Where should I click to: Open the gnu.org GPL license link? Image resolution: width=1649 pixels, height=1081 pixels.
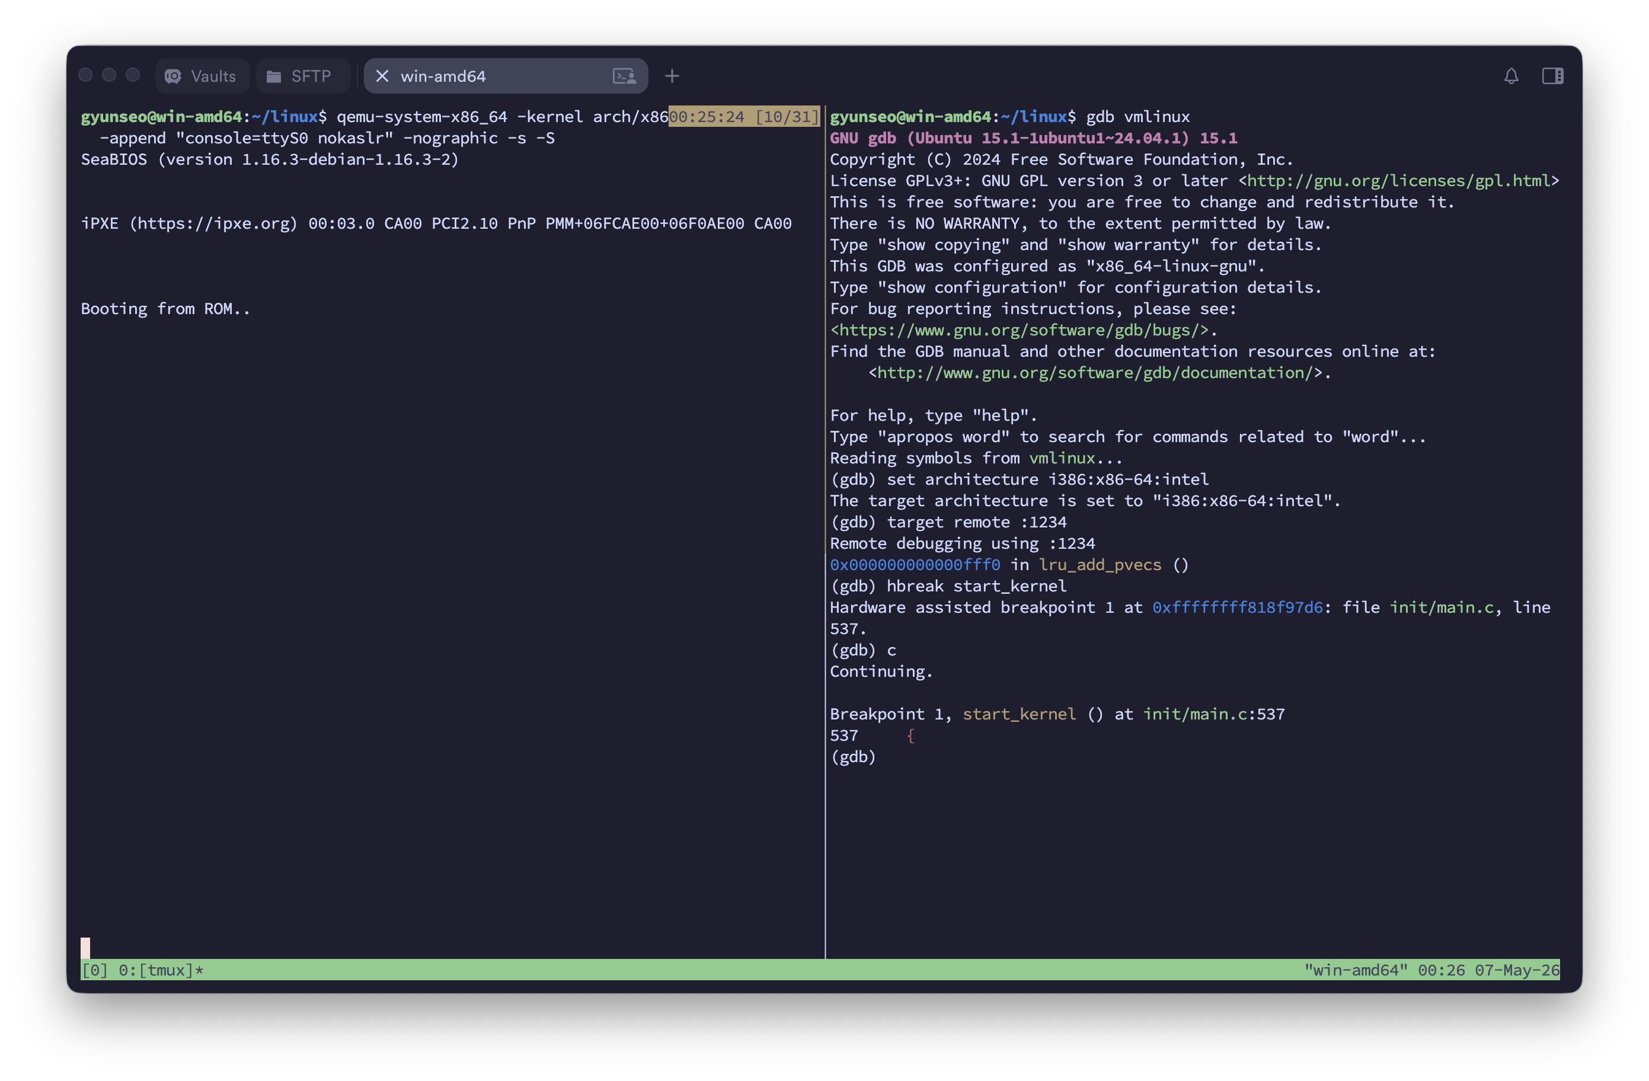[1398, 181]
